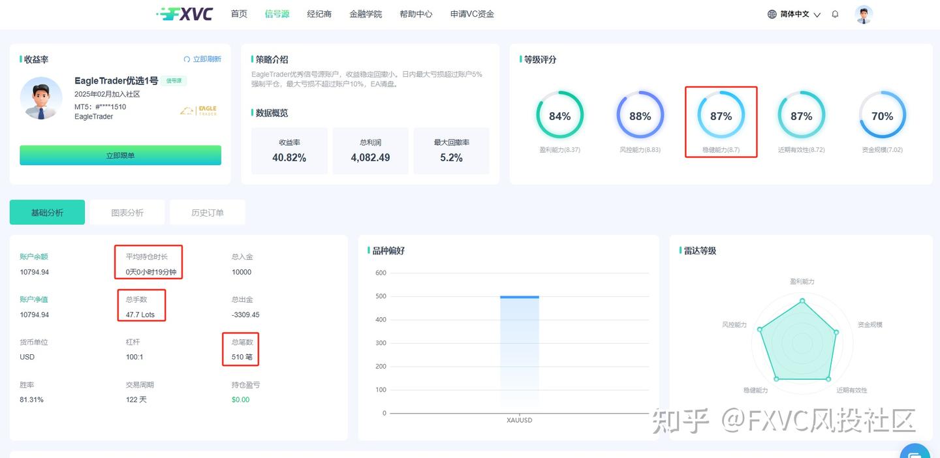Click the 胜率 value 81.31%
940x458 pixels.
click(x=31, y=399)
